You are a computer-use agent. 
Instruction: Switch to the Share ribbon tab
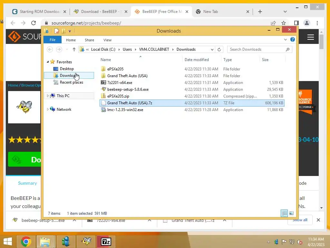[90, 40]
